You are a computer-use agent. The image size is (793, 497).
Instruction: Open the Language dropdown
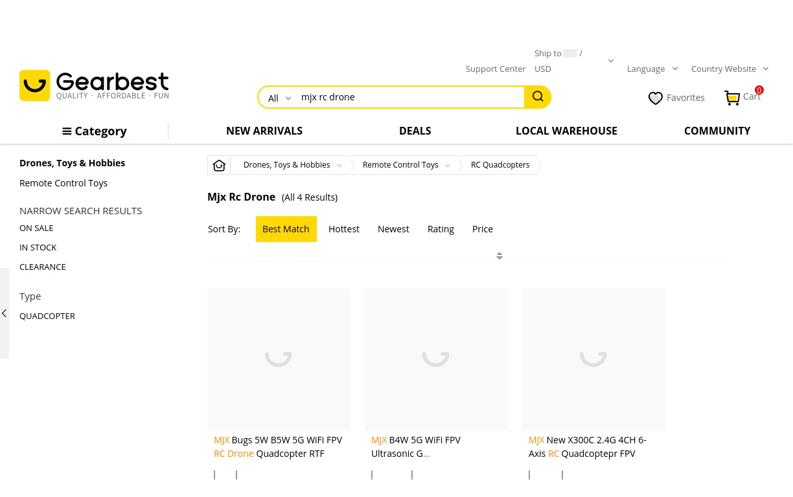652,69
